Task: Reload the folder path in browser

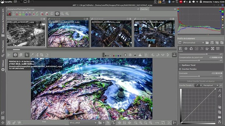Action: click(x=138, y=9)
